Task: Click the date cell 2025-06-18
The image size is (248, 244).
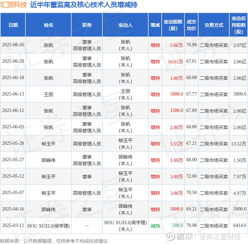Action: coord(13,78)
